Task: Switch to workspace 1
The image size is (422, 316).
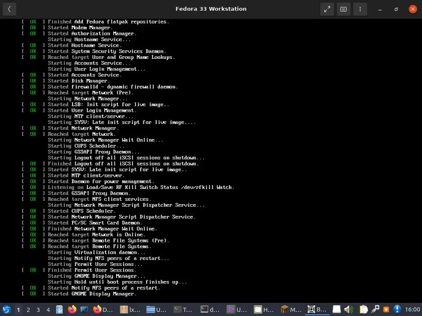Action: click(18, 310)
